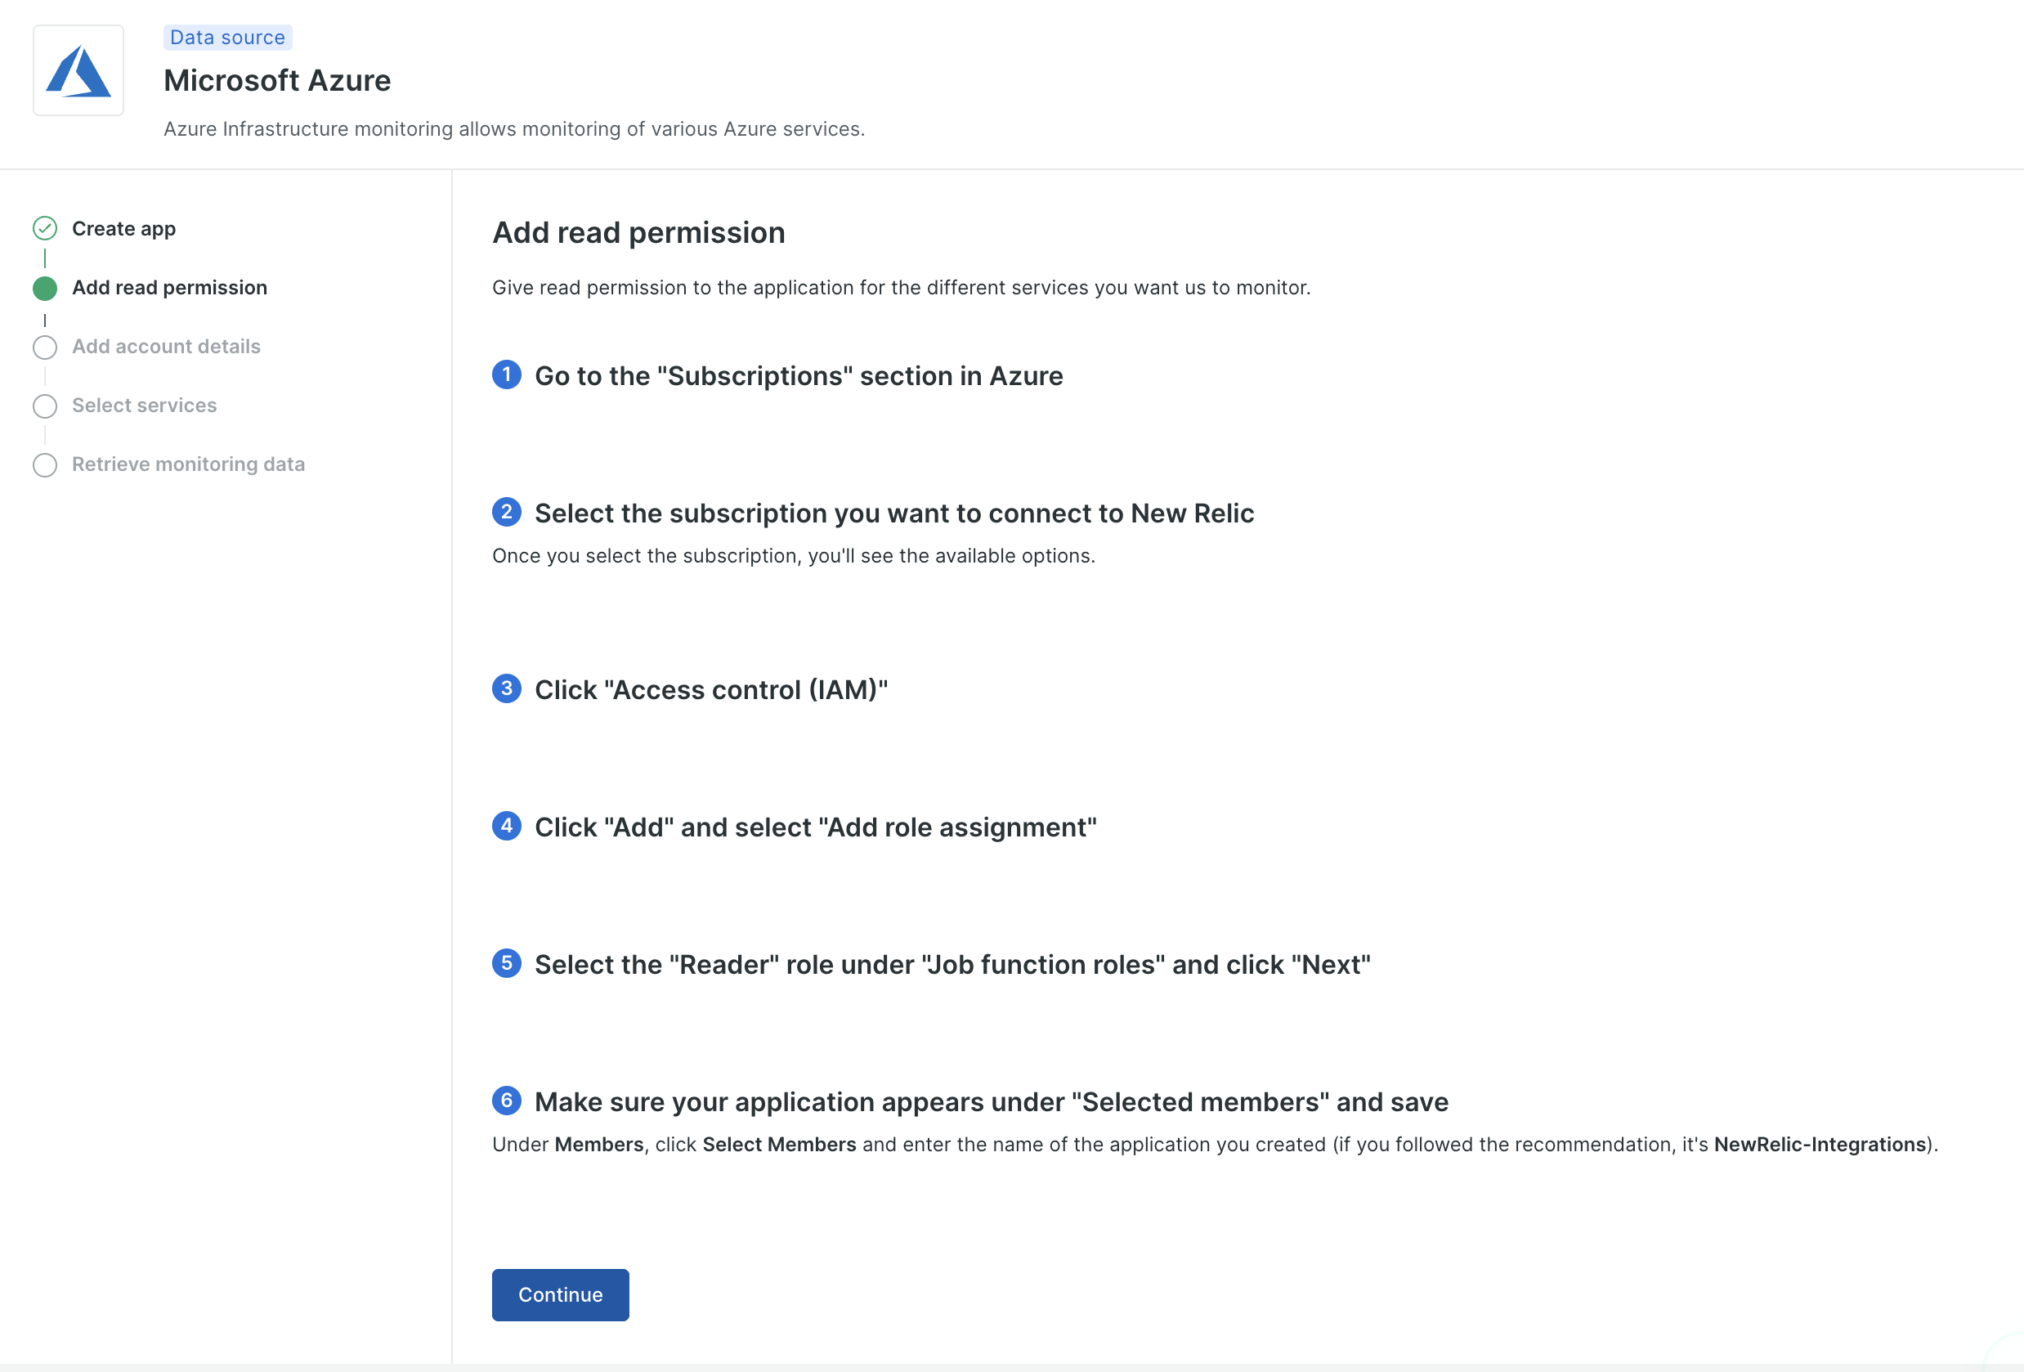Go to Add read permission step

pyautogui.click(x=169, y=288)
